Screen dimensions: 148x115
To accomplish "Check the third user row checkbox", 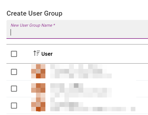I will click(x=14, y=106).
